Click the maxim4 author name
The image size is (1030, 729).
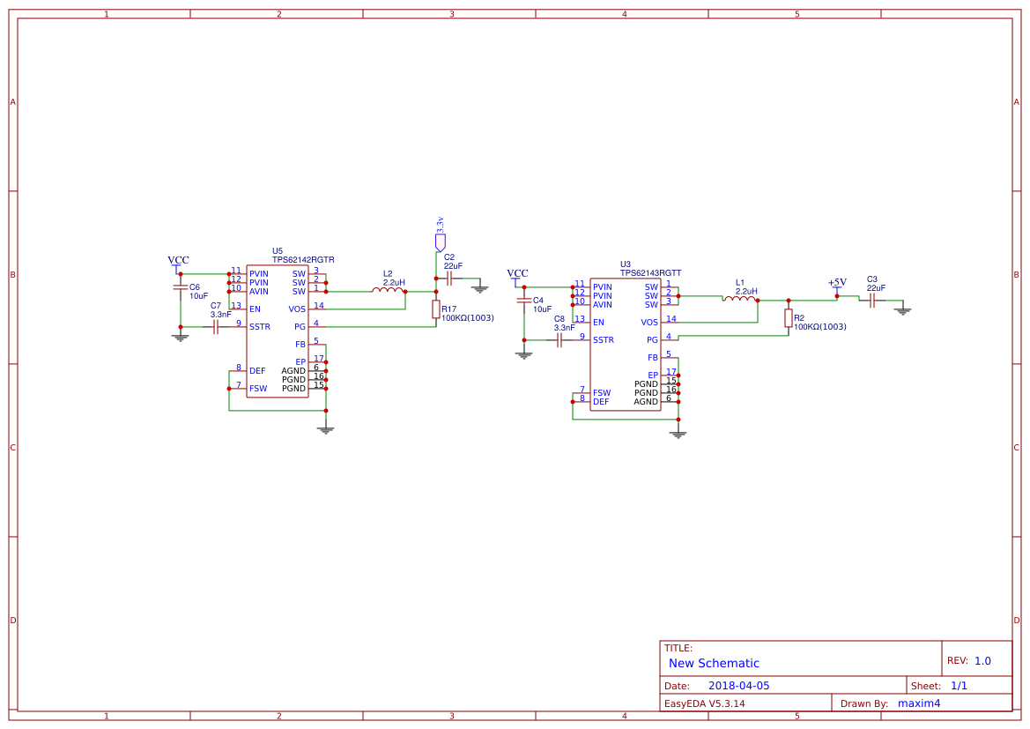[920, 703]
